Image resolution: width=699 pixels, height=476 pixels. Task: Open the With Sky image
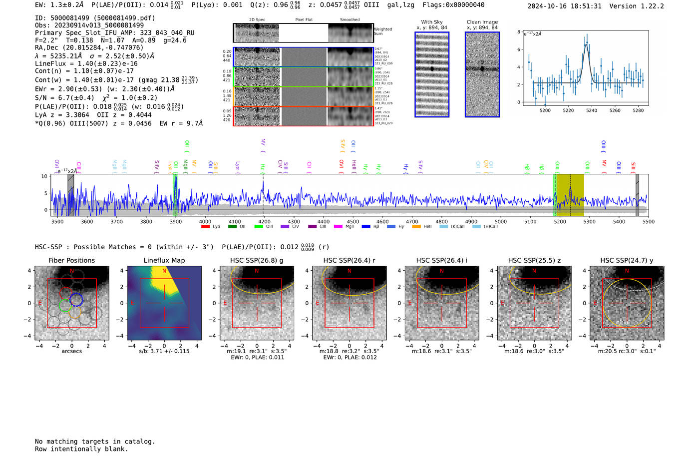coord(432,74)
